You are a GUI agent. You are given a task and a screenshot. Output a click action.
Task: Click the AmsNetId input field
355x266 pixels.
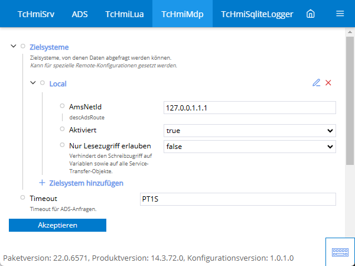249,108
